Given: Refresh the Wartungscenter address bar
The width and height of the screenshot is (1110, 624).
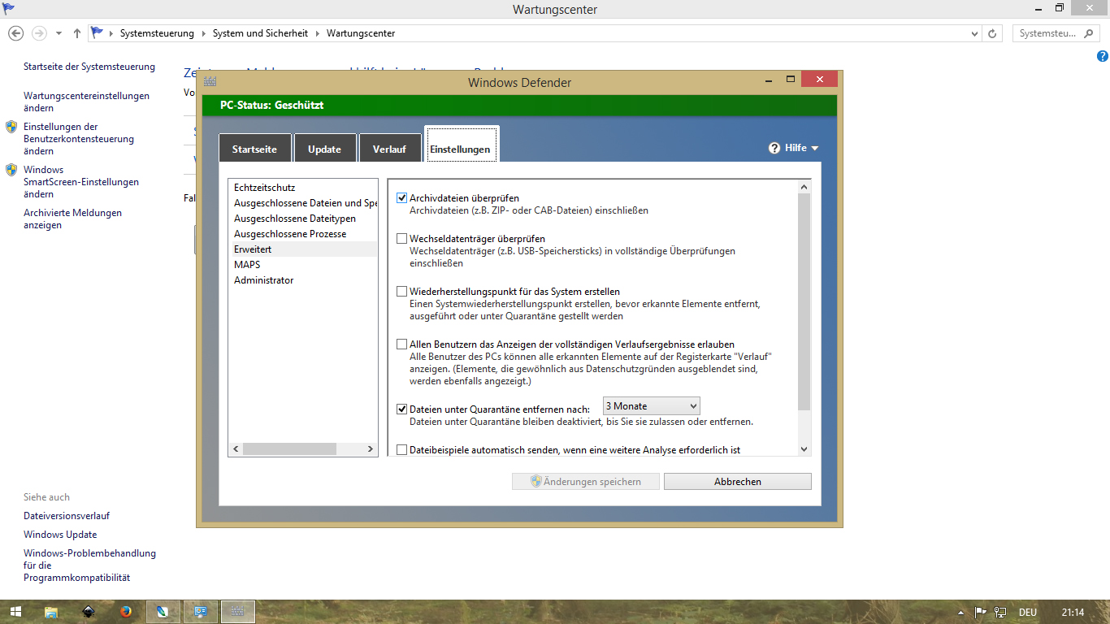Looking at the screenshot, I should (992, 33).
